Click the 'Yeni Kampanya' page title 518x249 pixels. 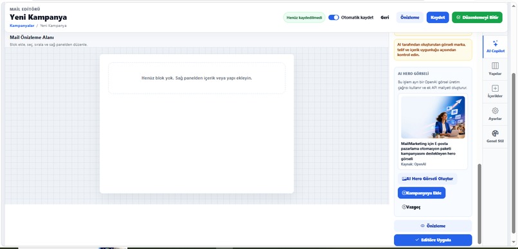pyautogui.click(x=39, y=17)
